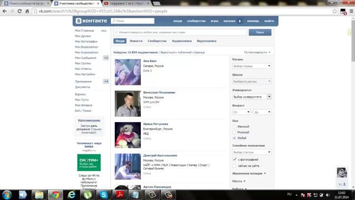Expand the 'Места' filter section

click(239, 181)
